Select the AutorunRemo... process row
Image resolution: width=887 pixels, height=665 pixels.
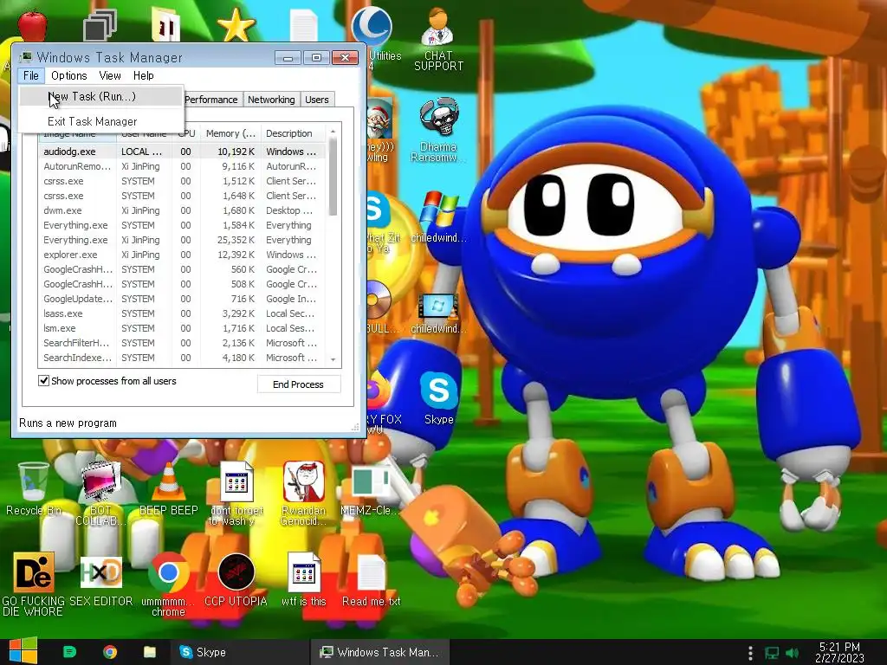tap(183, 166)
